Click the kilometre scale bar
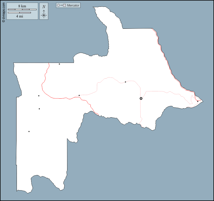This screenshot has width=214, height=201. (22, 10)
